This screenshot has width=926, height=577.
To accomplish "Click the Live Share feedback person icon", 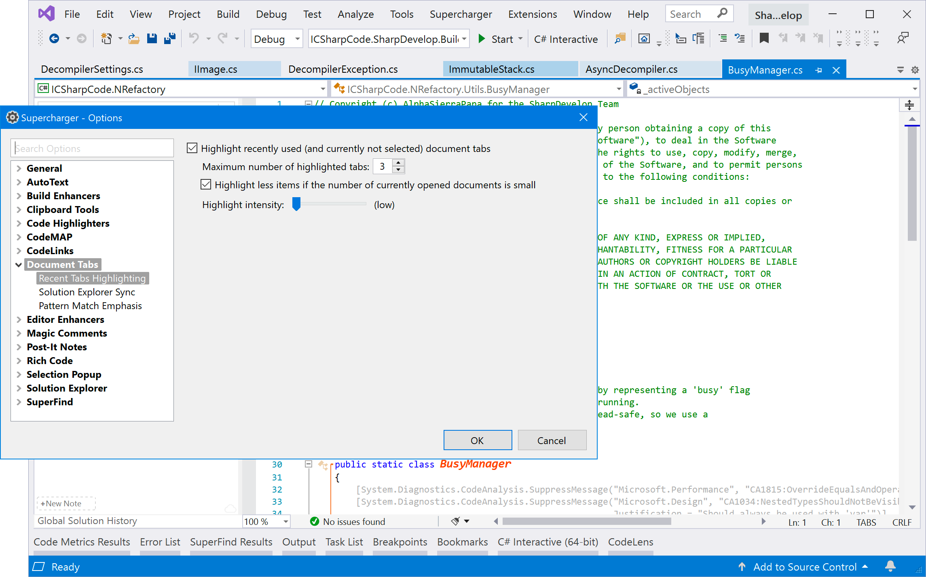I will point(903,39).
